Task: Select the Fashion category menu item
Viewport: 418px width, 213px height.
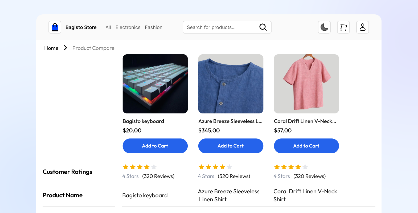Action: pyautogui.click(x=154, y=27)
